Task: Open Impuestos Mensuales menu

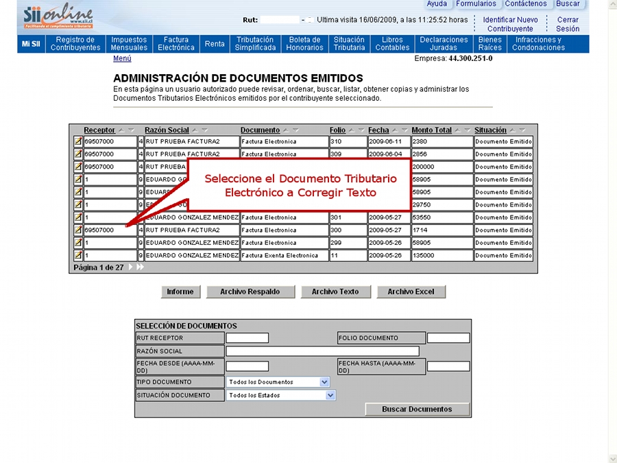Action: [129, 44]
